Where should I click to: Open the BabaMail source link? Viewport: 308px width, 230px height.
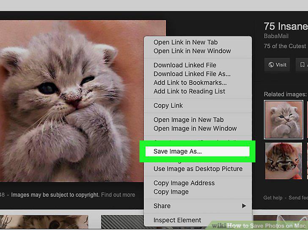click(x=276, y=36)
